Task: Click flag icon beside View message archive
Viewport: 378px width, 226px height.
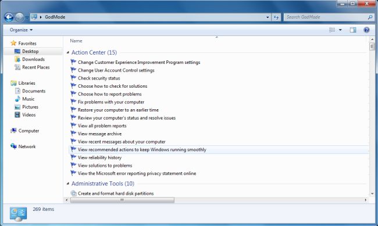Action: point(73,134)
